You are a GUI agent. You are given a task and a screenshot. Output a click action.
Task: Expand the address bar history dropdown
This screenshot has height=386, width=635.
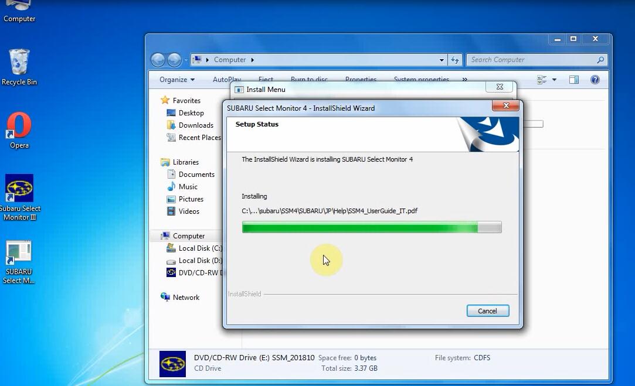point(442,60)
